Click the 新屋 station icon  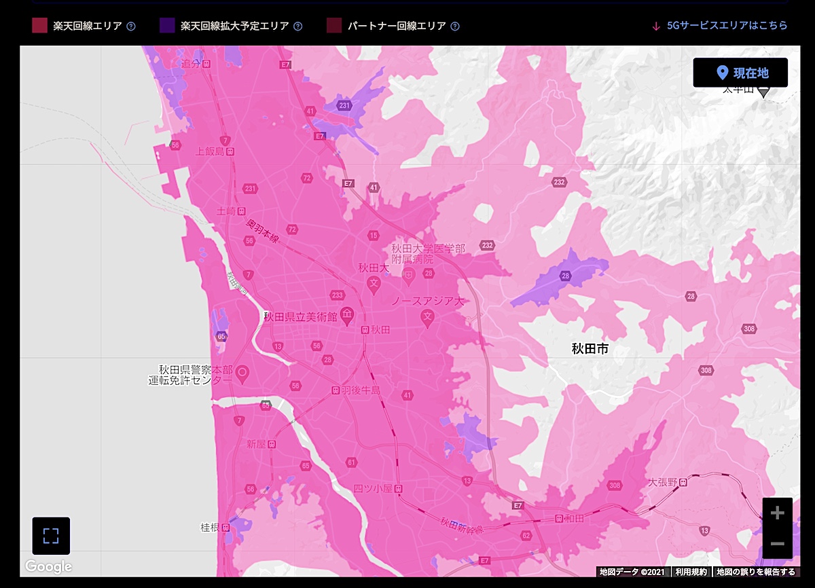(x=272, y=444)
